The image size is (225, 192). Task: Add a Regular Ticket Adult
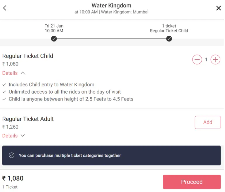point(208,122)
